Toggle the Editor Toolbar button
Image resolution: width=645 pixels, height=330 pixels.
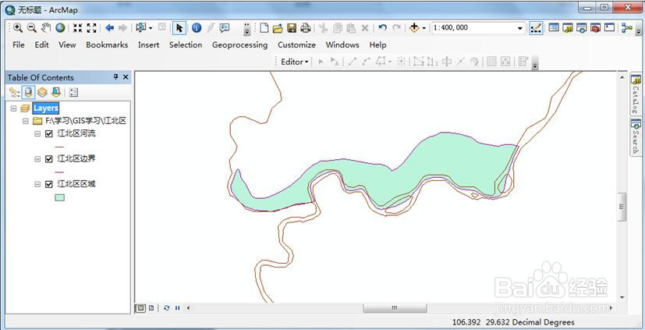(x=536, y=28)
